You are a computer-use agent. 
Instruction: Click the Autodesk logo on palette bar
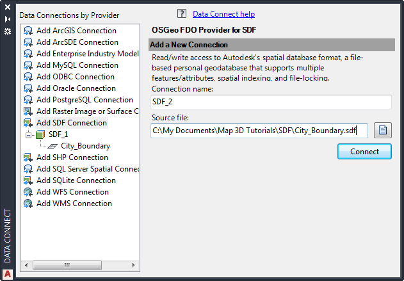[x=8, y=275]
